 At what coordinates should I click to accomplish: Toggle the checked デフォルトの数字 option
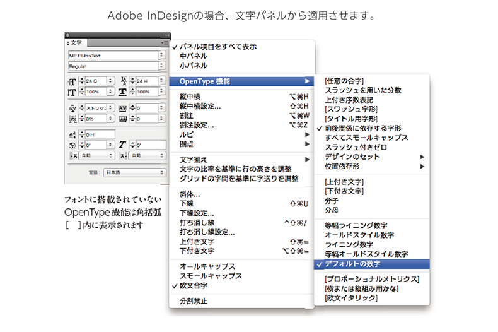coord(372,264)
